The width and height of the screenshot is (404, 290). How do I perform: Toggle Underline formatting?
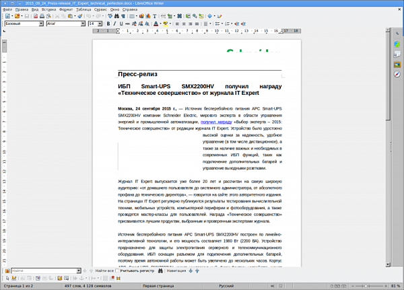pyautogui.click(x=121, y=24)
